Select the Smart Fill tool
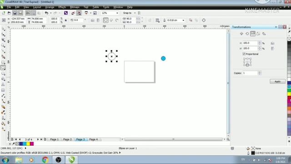The height and width of the screenshot is (164, 291). tap(3, 56)
